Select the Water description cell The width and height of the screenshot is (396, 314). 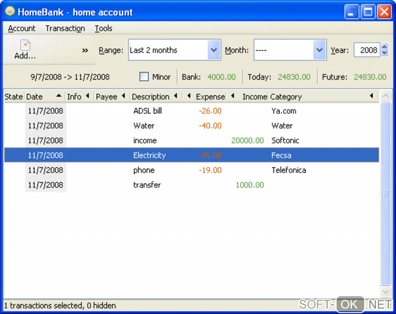tap(144, 126)
